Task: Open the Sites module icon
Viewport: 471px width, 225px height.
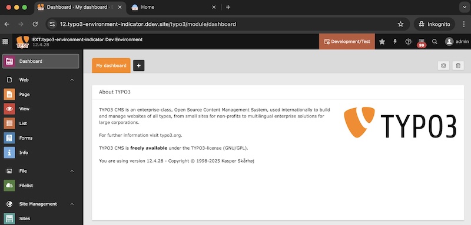Action: click(9, 219)
